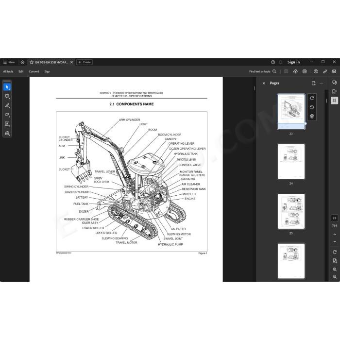Toggle the bookmarks panel

(335, 91)
